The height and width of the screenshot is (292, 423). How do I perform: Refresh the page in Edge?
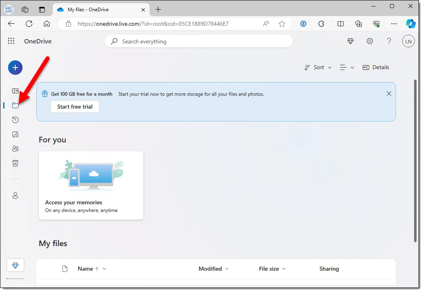29,24
